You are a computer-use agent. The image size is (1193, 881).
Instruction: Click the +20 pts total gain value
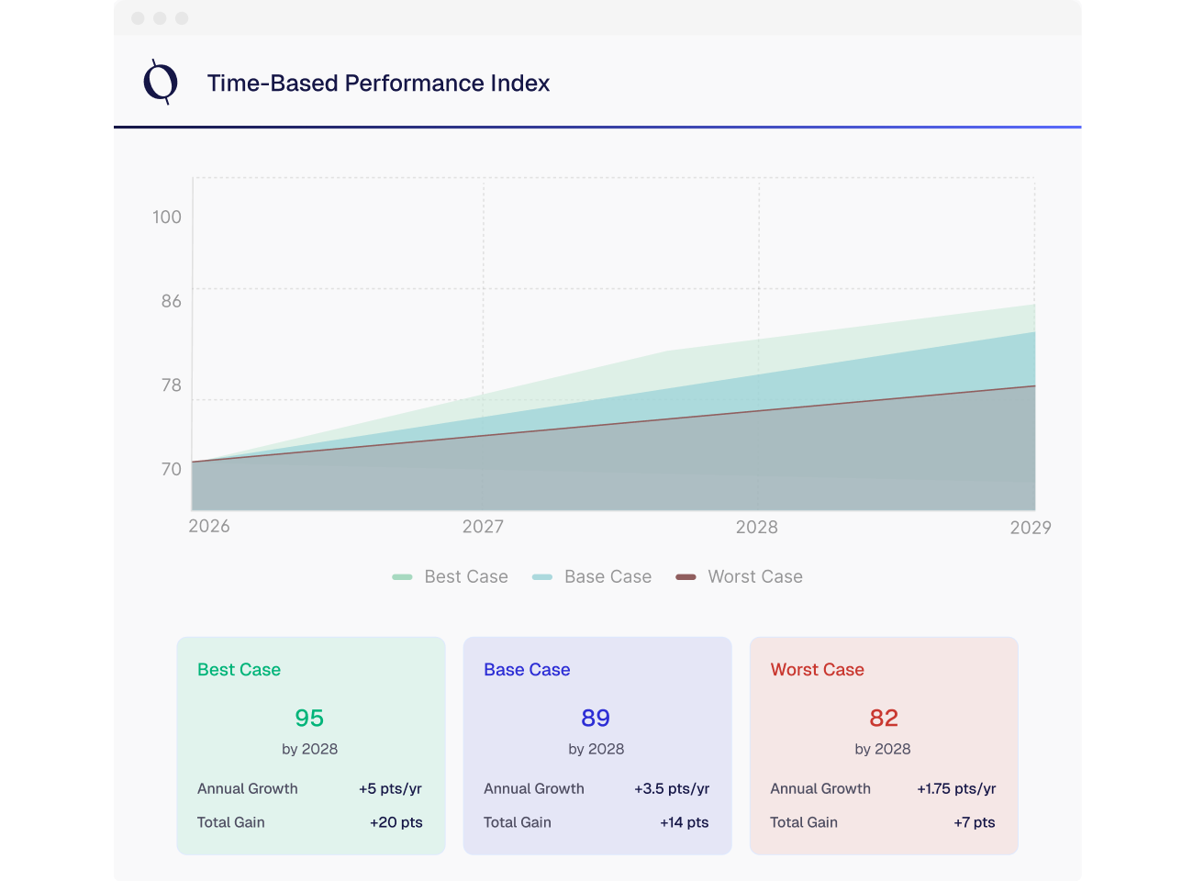tap(396, 823)
